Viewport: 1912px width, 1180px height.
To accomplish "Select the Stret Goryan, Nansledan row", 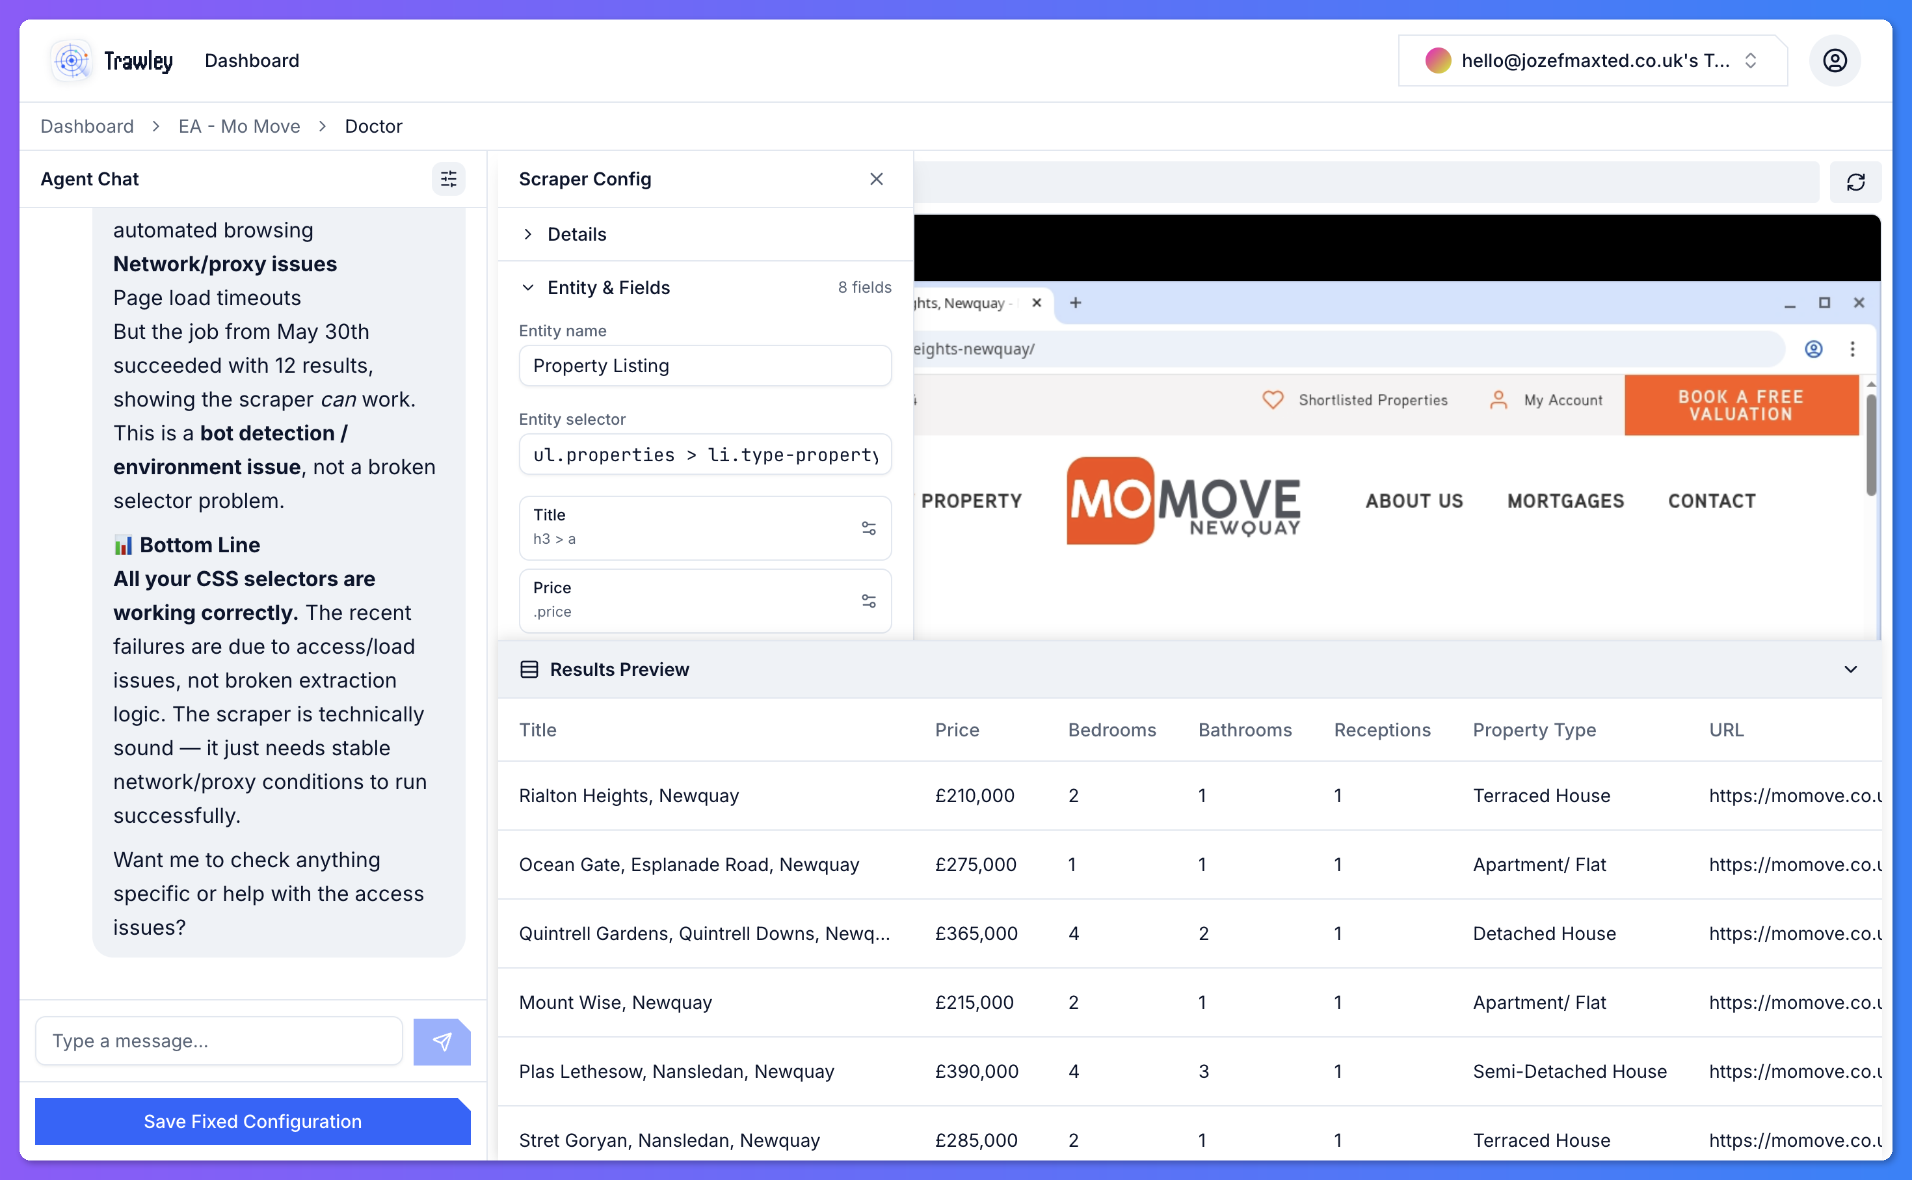I will pos(1189,1134).
